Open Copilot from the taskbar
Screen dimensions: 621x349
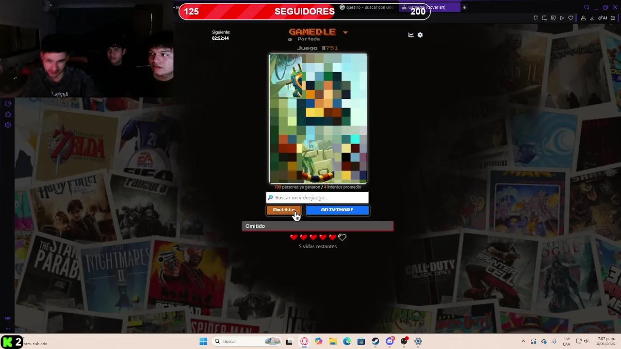click(318, 341)
